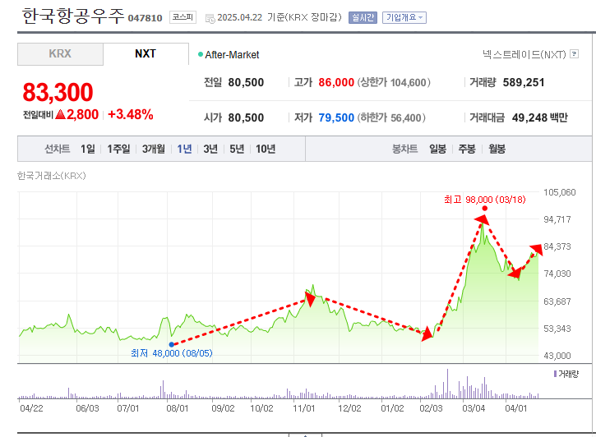
Task: Click the 04/22 date on chart axis
Action: tap(31, 408)
